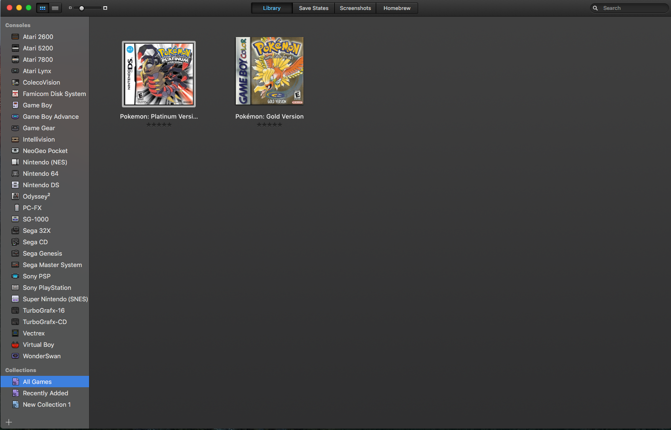Select the Virtual Boy console icon
The image size is (671, 430).
tap(15, 344)
